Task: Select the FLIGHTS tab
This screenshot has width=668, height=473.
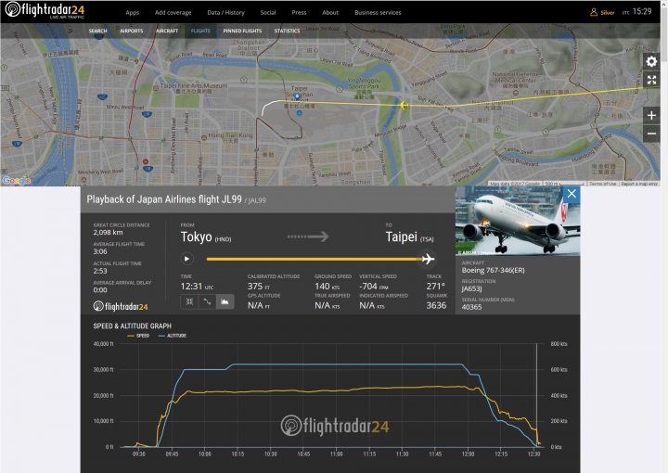Action: pos(200,31)
